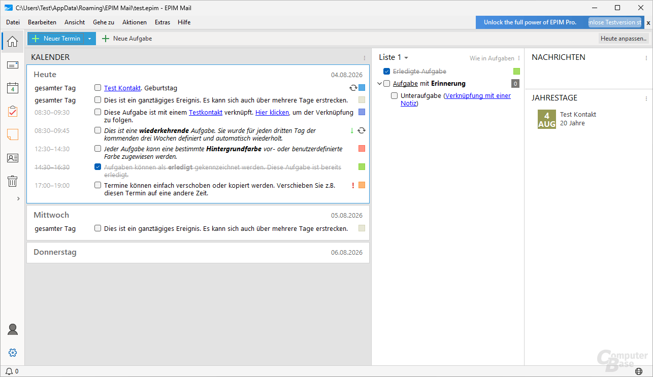Click the red high-priority exclamation mark

click(353, 185)
